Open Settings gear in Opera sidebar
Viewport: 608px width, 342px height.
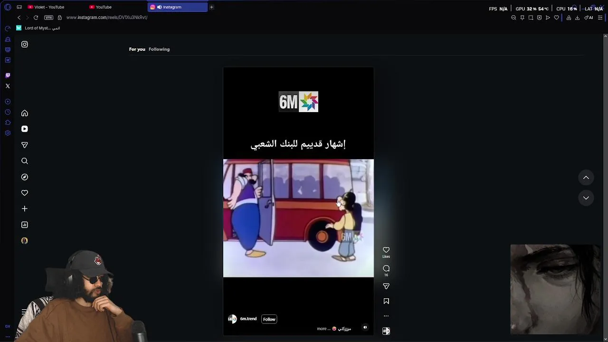8,133
